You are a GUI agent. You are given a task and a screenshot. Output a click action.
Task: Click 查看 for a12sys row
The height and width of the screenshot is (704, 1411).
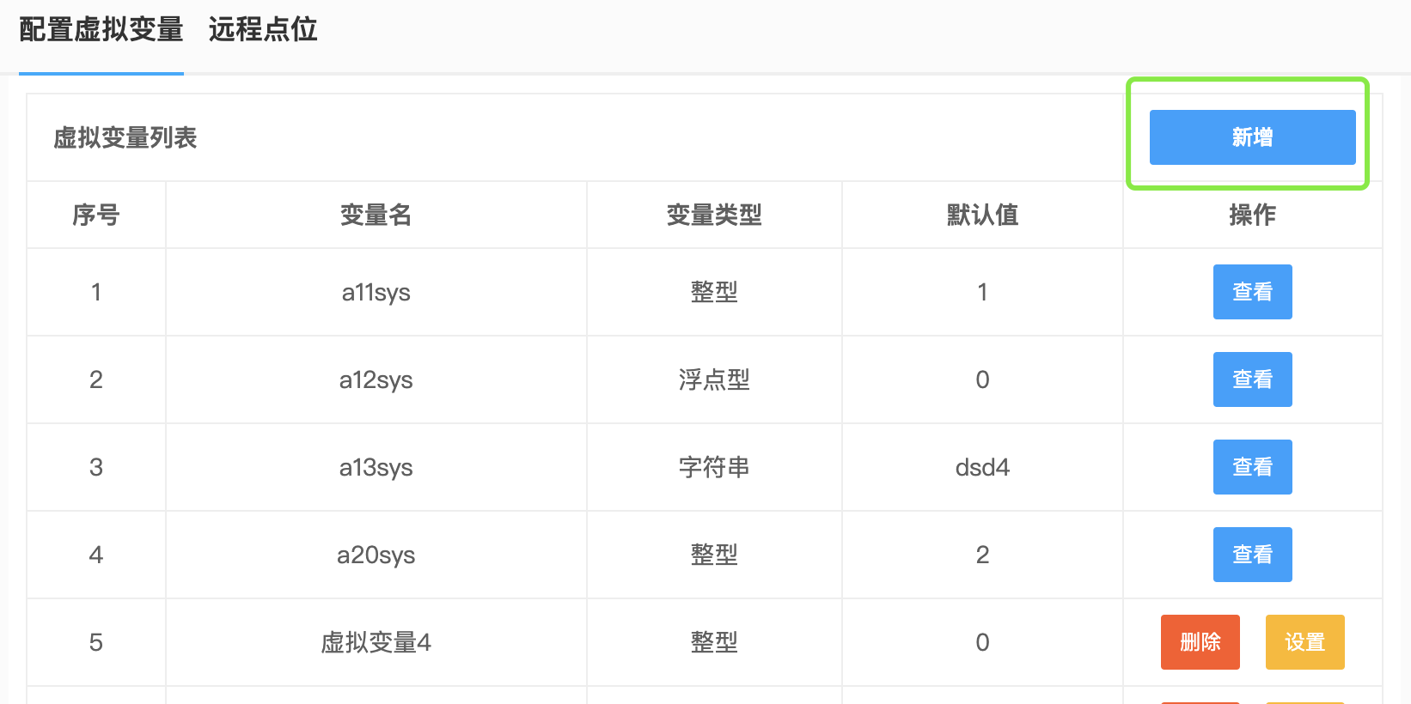[x=1252, y=379]
